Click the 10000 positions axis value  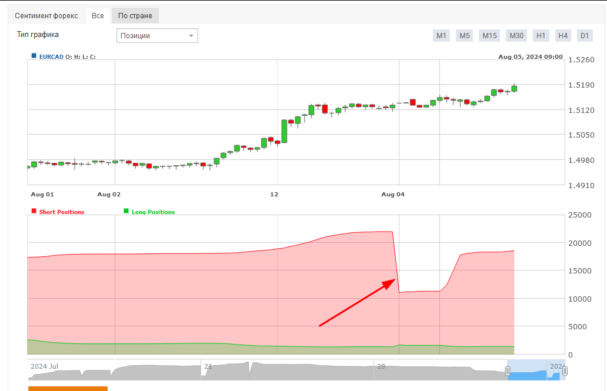tap(579, 299)
